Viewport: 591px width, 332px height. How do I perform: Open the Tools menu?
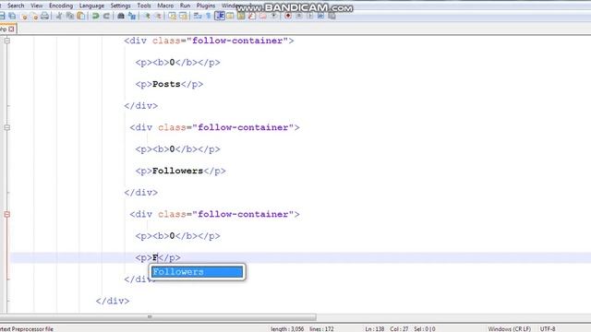pos(144,6)
